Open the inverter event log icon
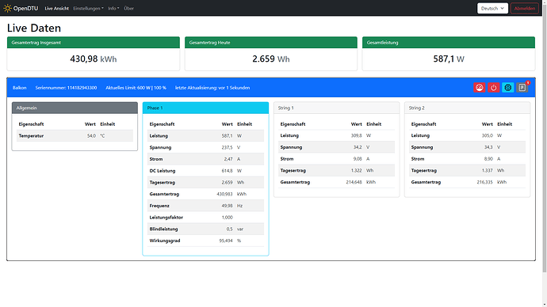The height and width of the screenshot is (307, 547). point(522,88)
